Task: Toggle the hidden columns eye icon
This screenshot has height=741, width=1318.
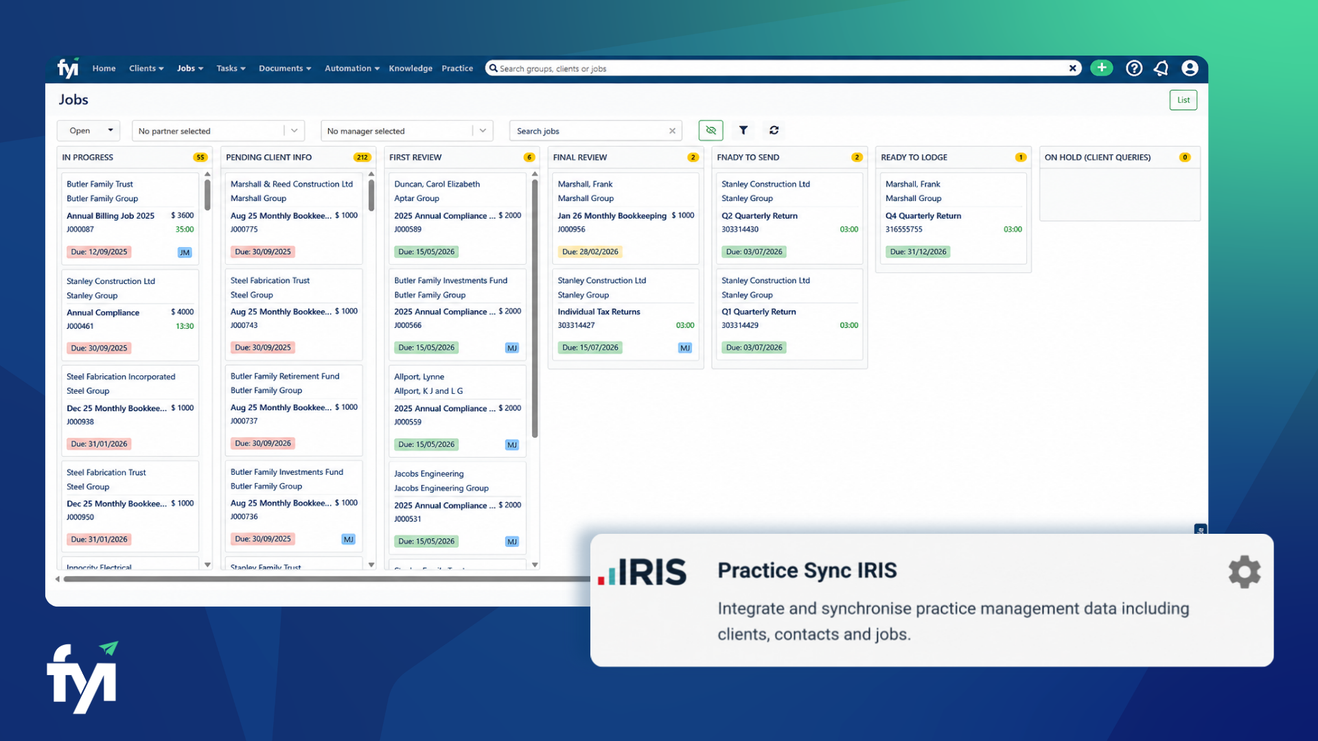Action: point(711,130)
